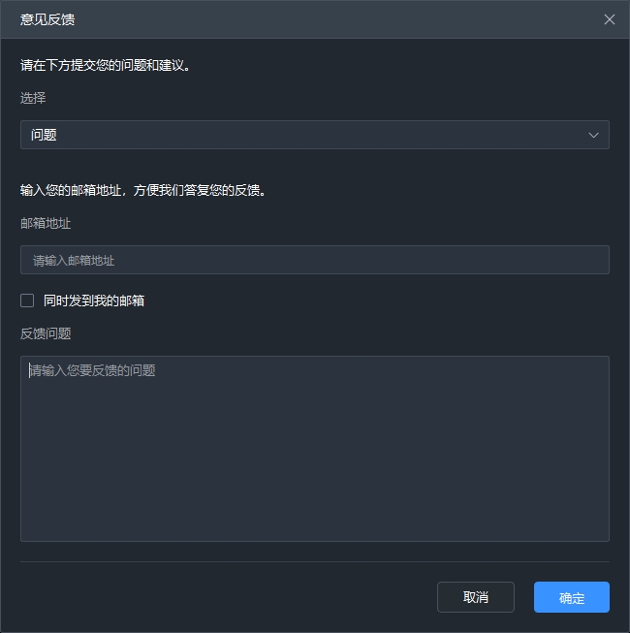Expand the 选择 dropdown chevron arrow

click(593, 136)
